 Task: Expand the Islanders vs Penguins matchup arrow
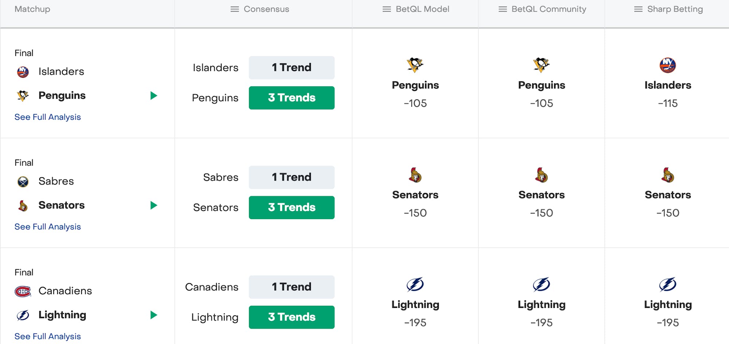pos(154,96)
